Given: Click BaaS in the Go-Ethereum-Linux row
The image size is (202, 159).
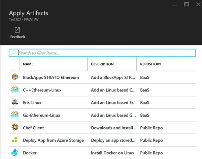Looking at the screenshot, I should (x=145, y=115).
